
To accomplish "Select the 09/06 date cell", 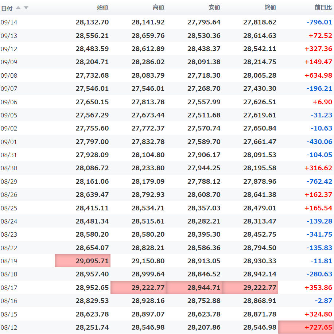I will [x=9, y=102].
